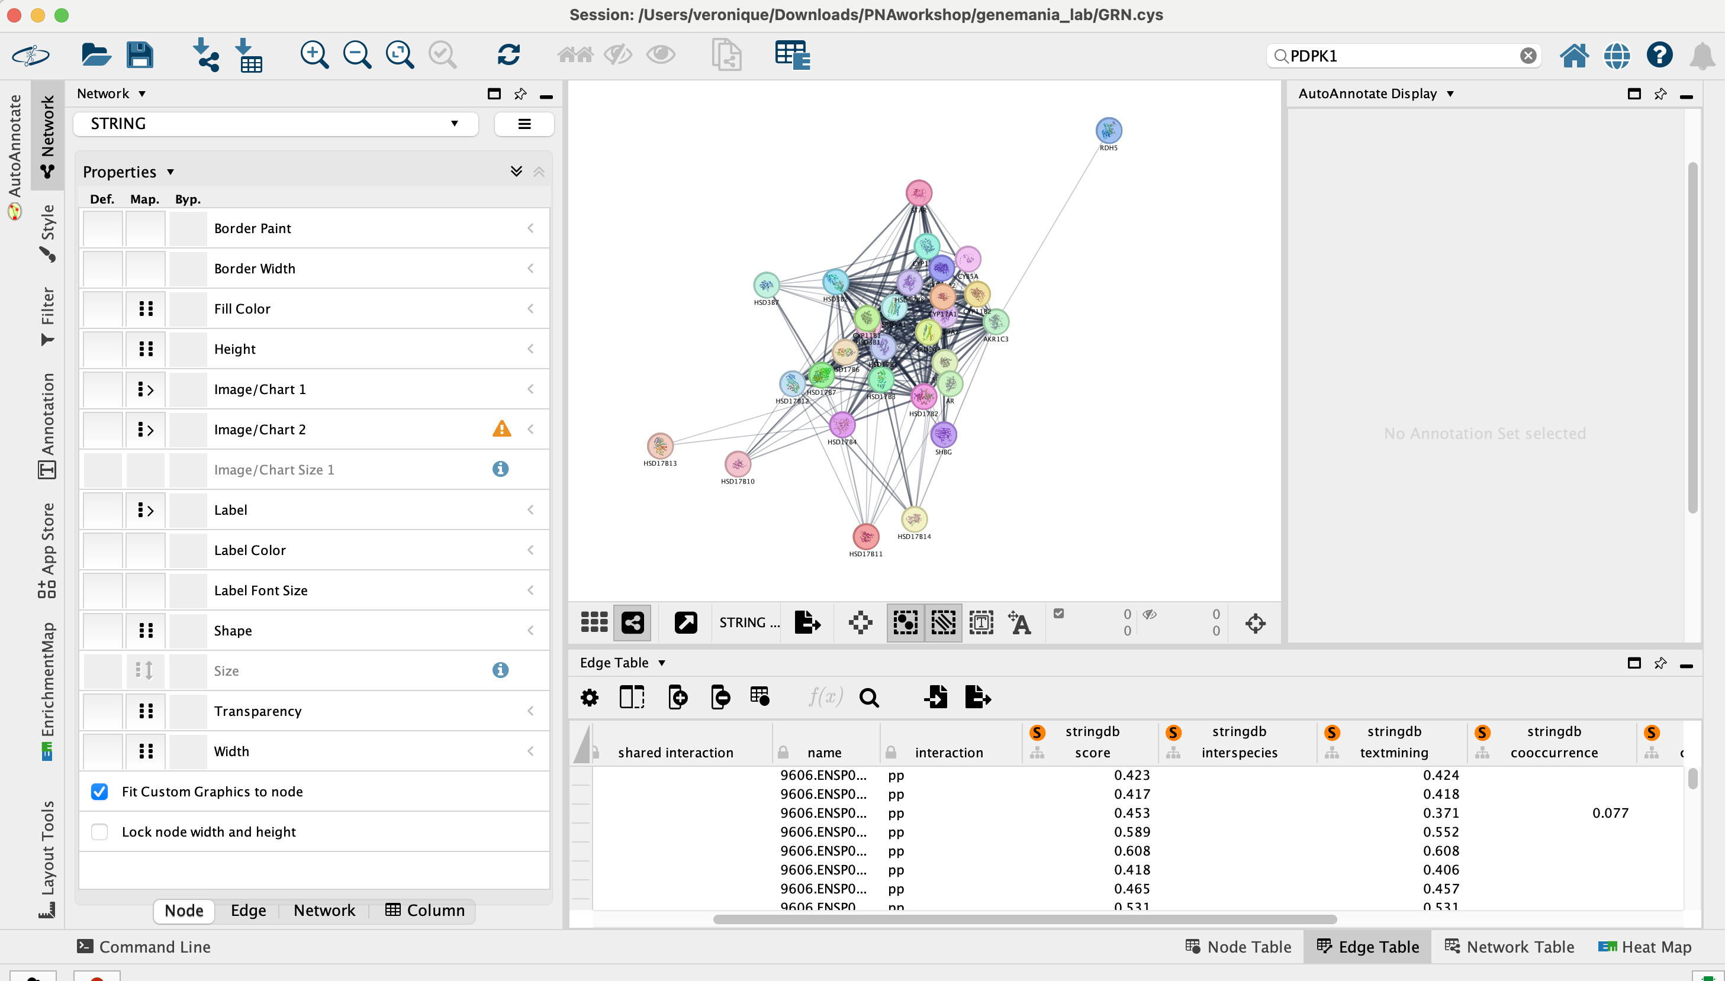Click the share icon in network toolbar
This screenshot has width=1725, height=981.
tap(632, 622)
